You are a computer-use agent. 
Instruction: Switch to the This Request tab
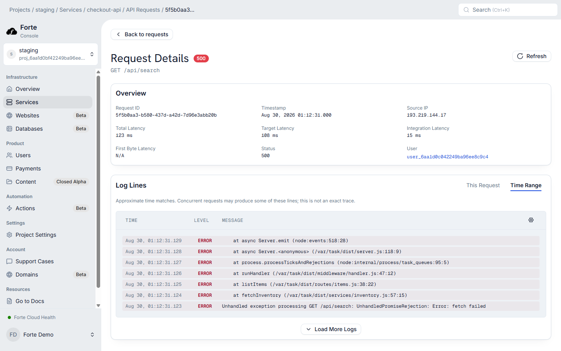(x=483, y=185)
